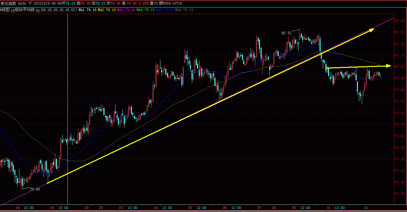
Task: Click the turnover readout 额5554
Action: pyautogui.click(x=165, y=3)
